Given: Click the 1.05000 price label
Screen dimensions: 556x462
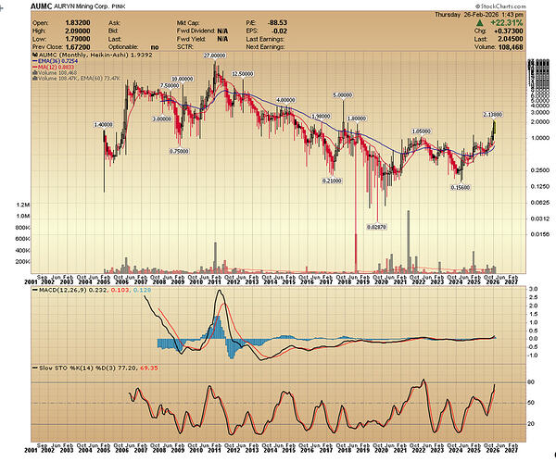Looking at the screenshot, I should (421, 131).
